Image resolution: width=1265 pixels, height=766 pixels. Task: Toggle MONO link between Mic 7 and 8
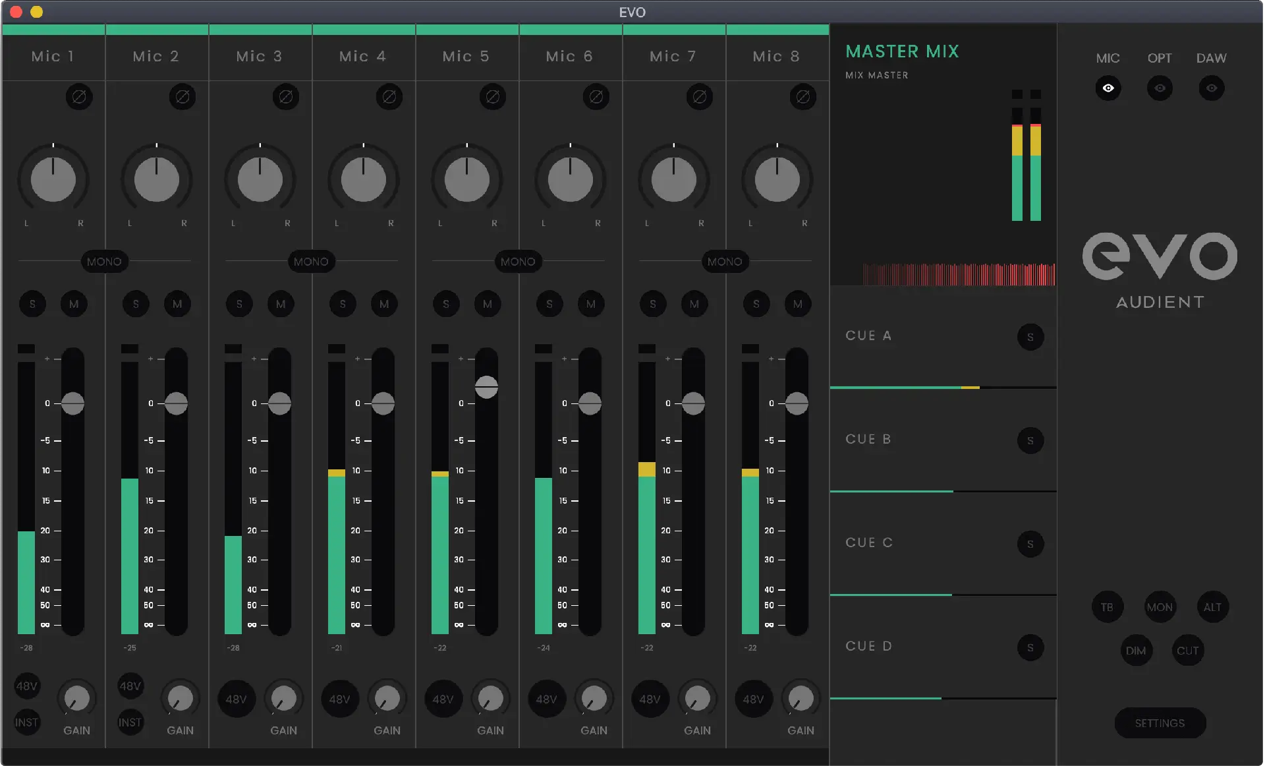[x=725, y=262]
